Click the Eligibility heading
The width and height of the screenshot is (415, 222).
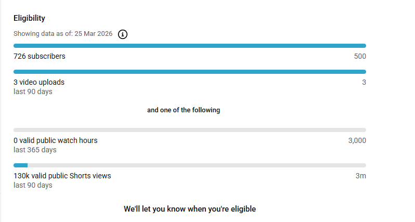pos(29,18)
